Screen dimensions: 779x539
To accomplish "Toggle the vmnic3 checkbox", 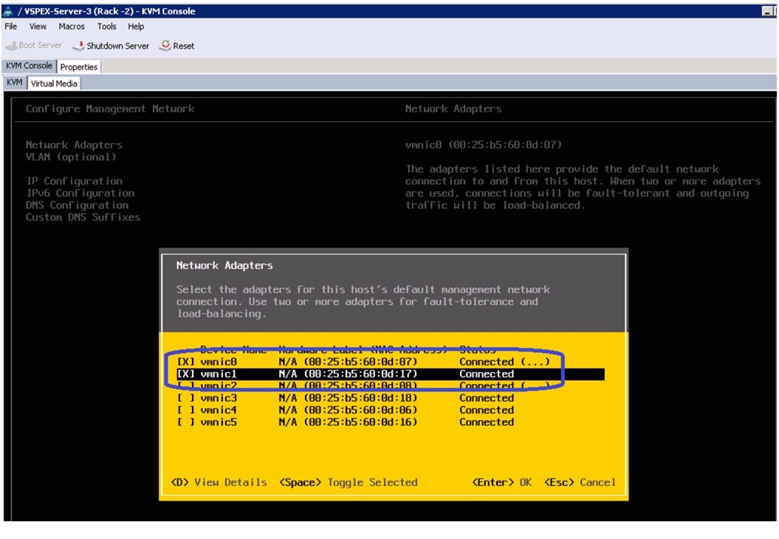I will [x=186, y=398].
